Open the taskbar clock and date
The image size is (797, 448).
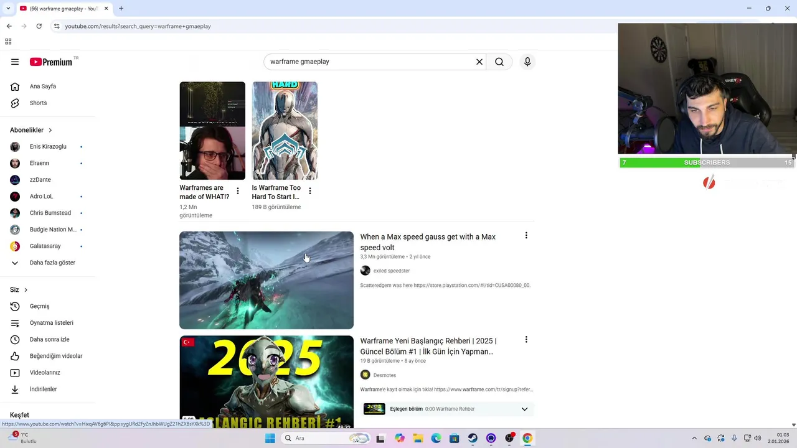click(779, 438)
